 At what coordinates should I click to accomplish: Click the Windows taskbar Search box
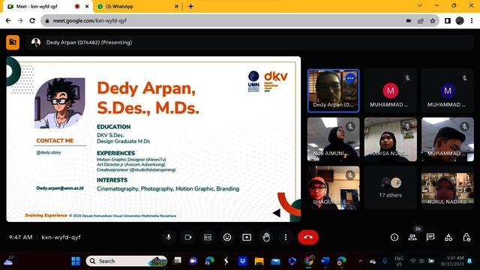click(127, 261)
